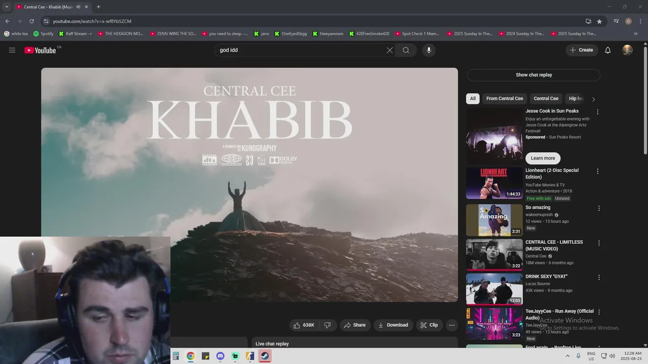The image size is (648, 364).
Task: Open Chrome's media controls icon
Action: click(616, 21)
